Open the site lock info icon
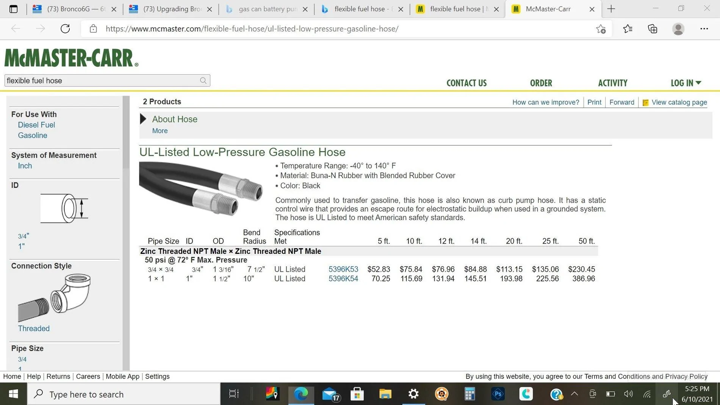The height and width of the screenshot is (405, 720). [x=93, y=29]
